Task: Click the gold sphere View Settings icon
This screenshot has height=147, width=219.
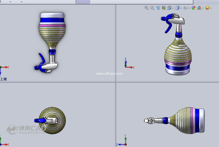Action: [207, 8]
